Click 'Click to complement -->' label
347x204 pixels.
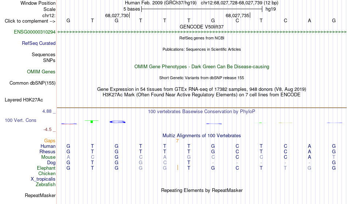[x=30, y=21]
